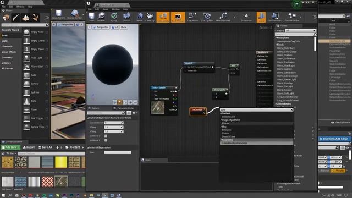Click Save All in Content Browser

tap(45, 147)
